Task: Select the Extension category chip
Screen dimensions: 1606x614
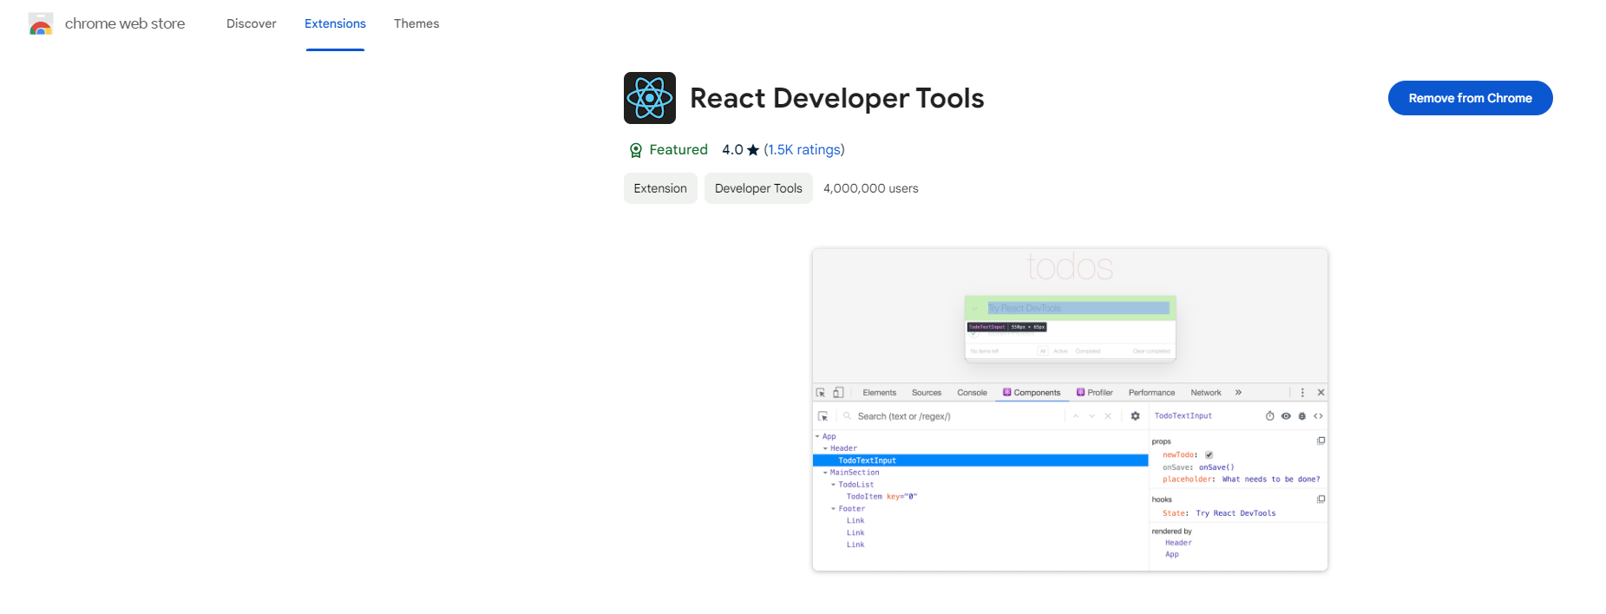Action: click(x=660, y=188)
